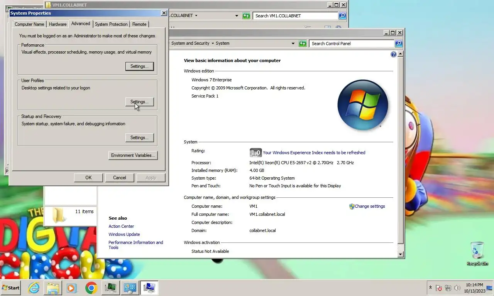
Task: Open the Remote tab
Action: click(139, 24)
